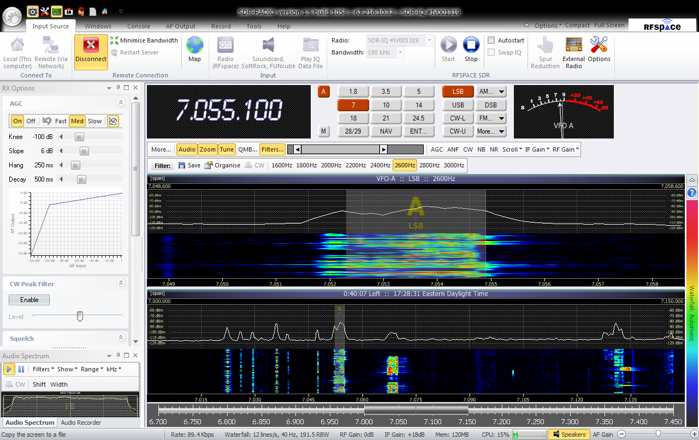Open the AM mode dropdown arrow

coord(501,92)
